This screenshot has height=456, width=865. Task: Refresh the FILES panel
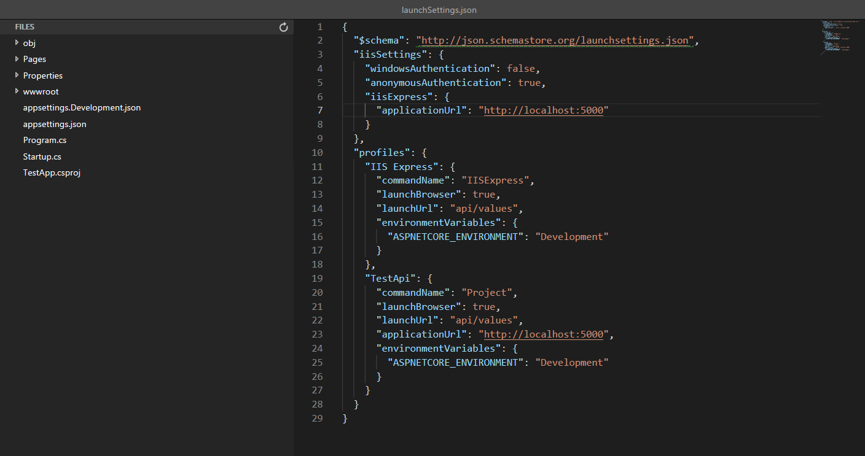click(283, 27)
